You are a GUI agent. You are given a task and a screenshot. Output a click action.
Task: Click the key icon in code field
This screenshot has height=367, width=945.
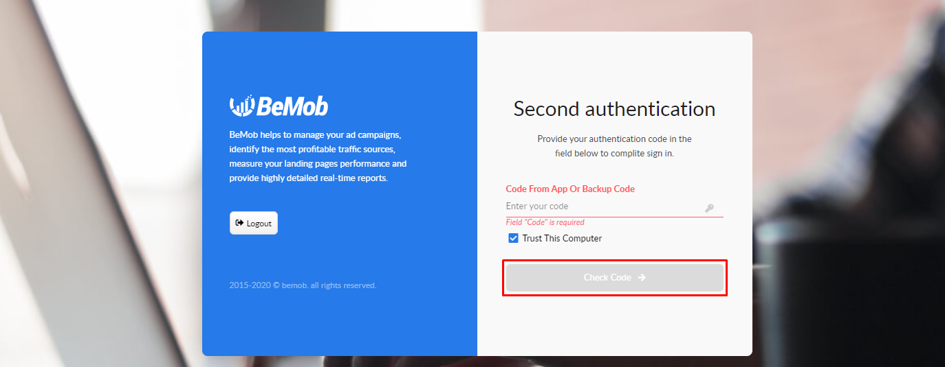tap(709, 208)
